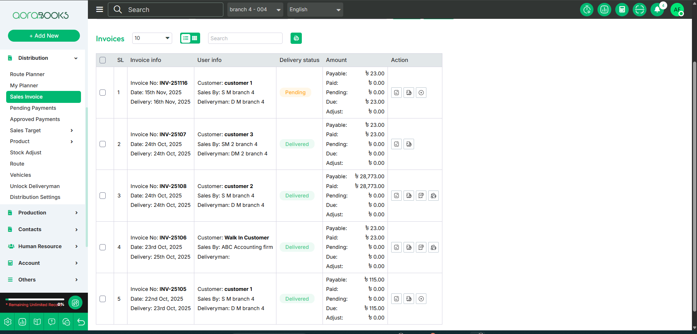Click the timer icon in top header

point(587,10)
